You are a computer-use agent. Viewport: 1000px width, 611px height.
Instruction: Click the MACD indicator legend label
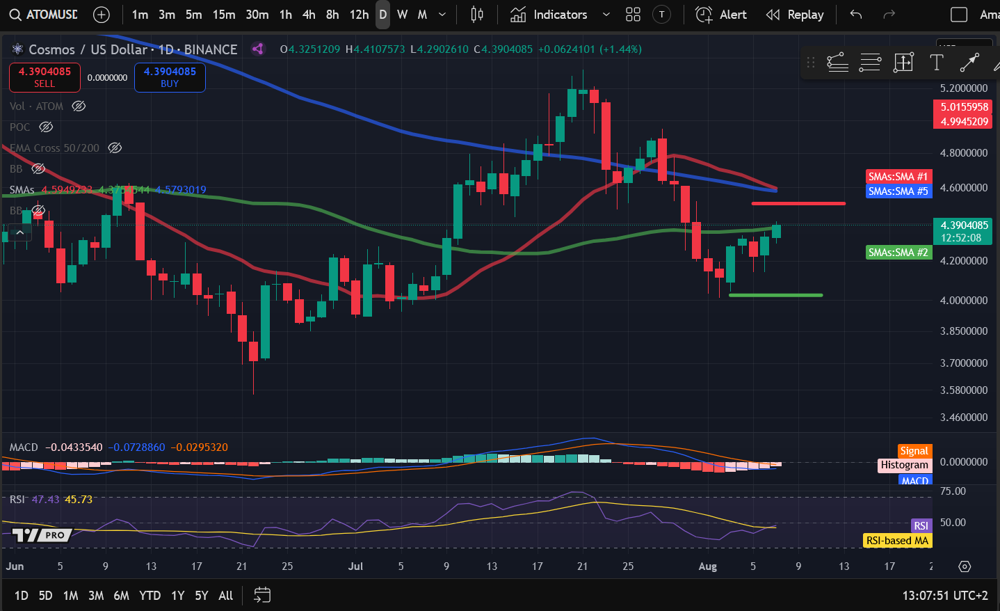[x=24, y=447]
